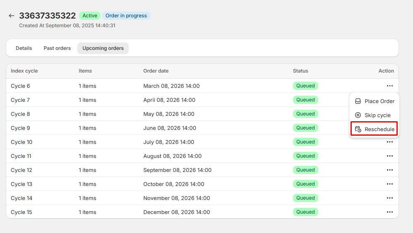The width and height of the screenshot is (413, 233).
Task: Open the three-dot menu for Cycle 10
Action: [x=389, y=142]
